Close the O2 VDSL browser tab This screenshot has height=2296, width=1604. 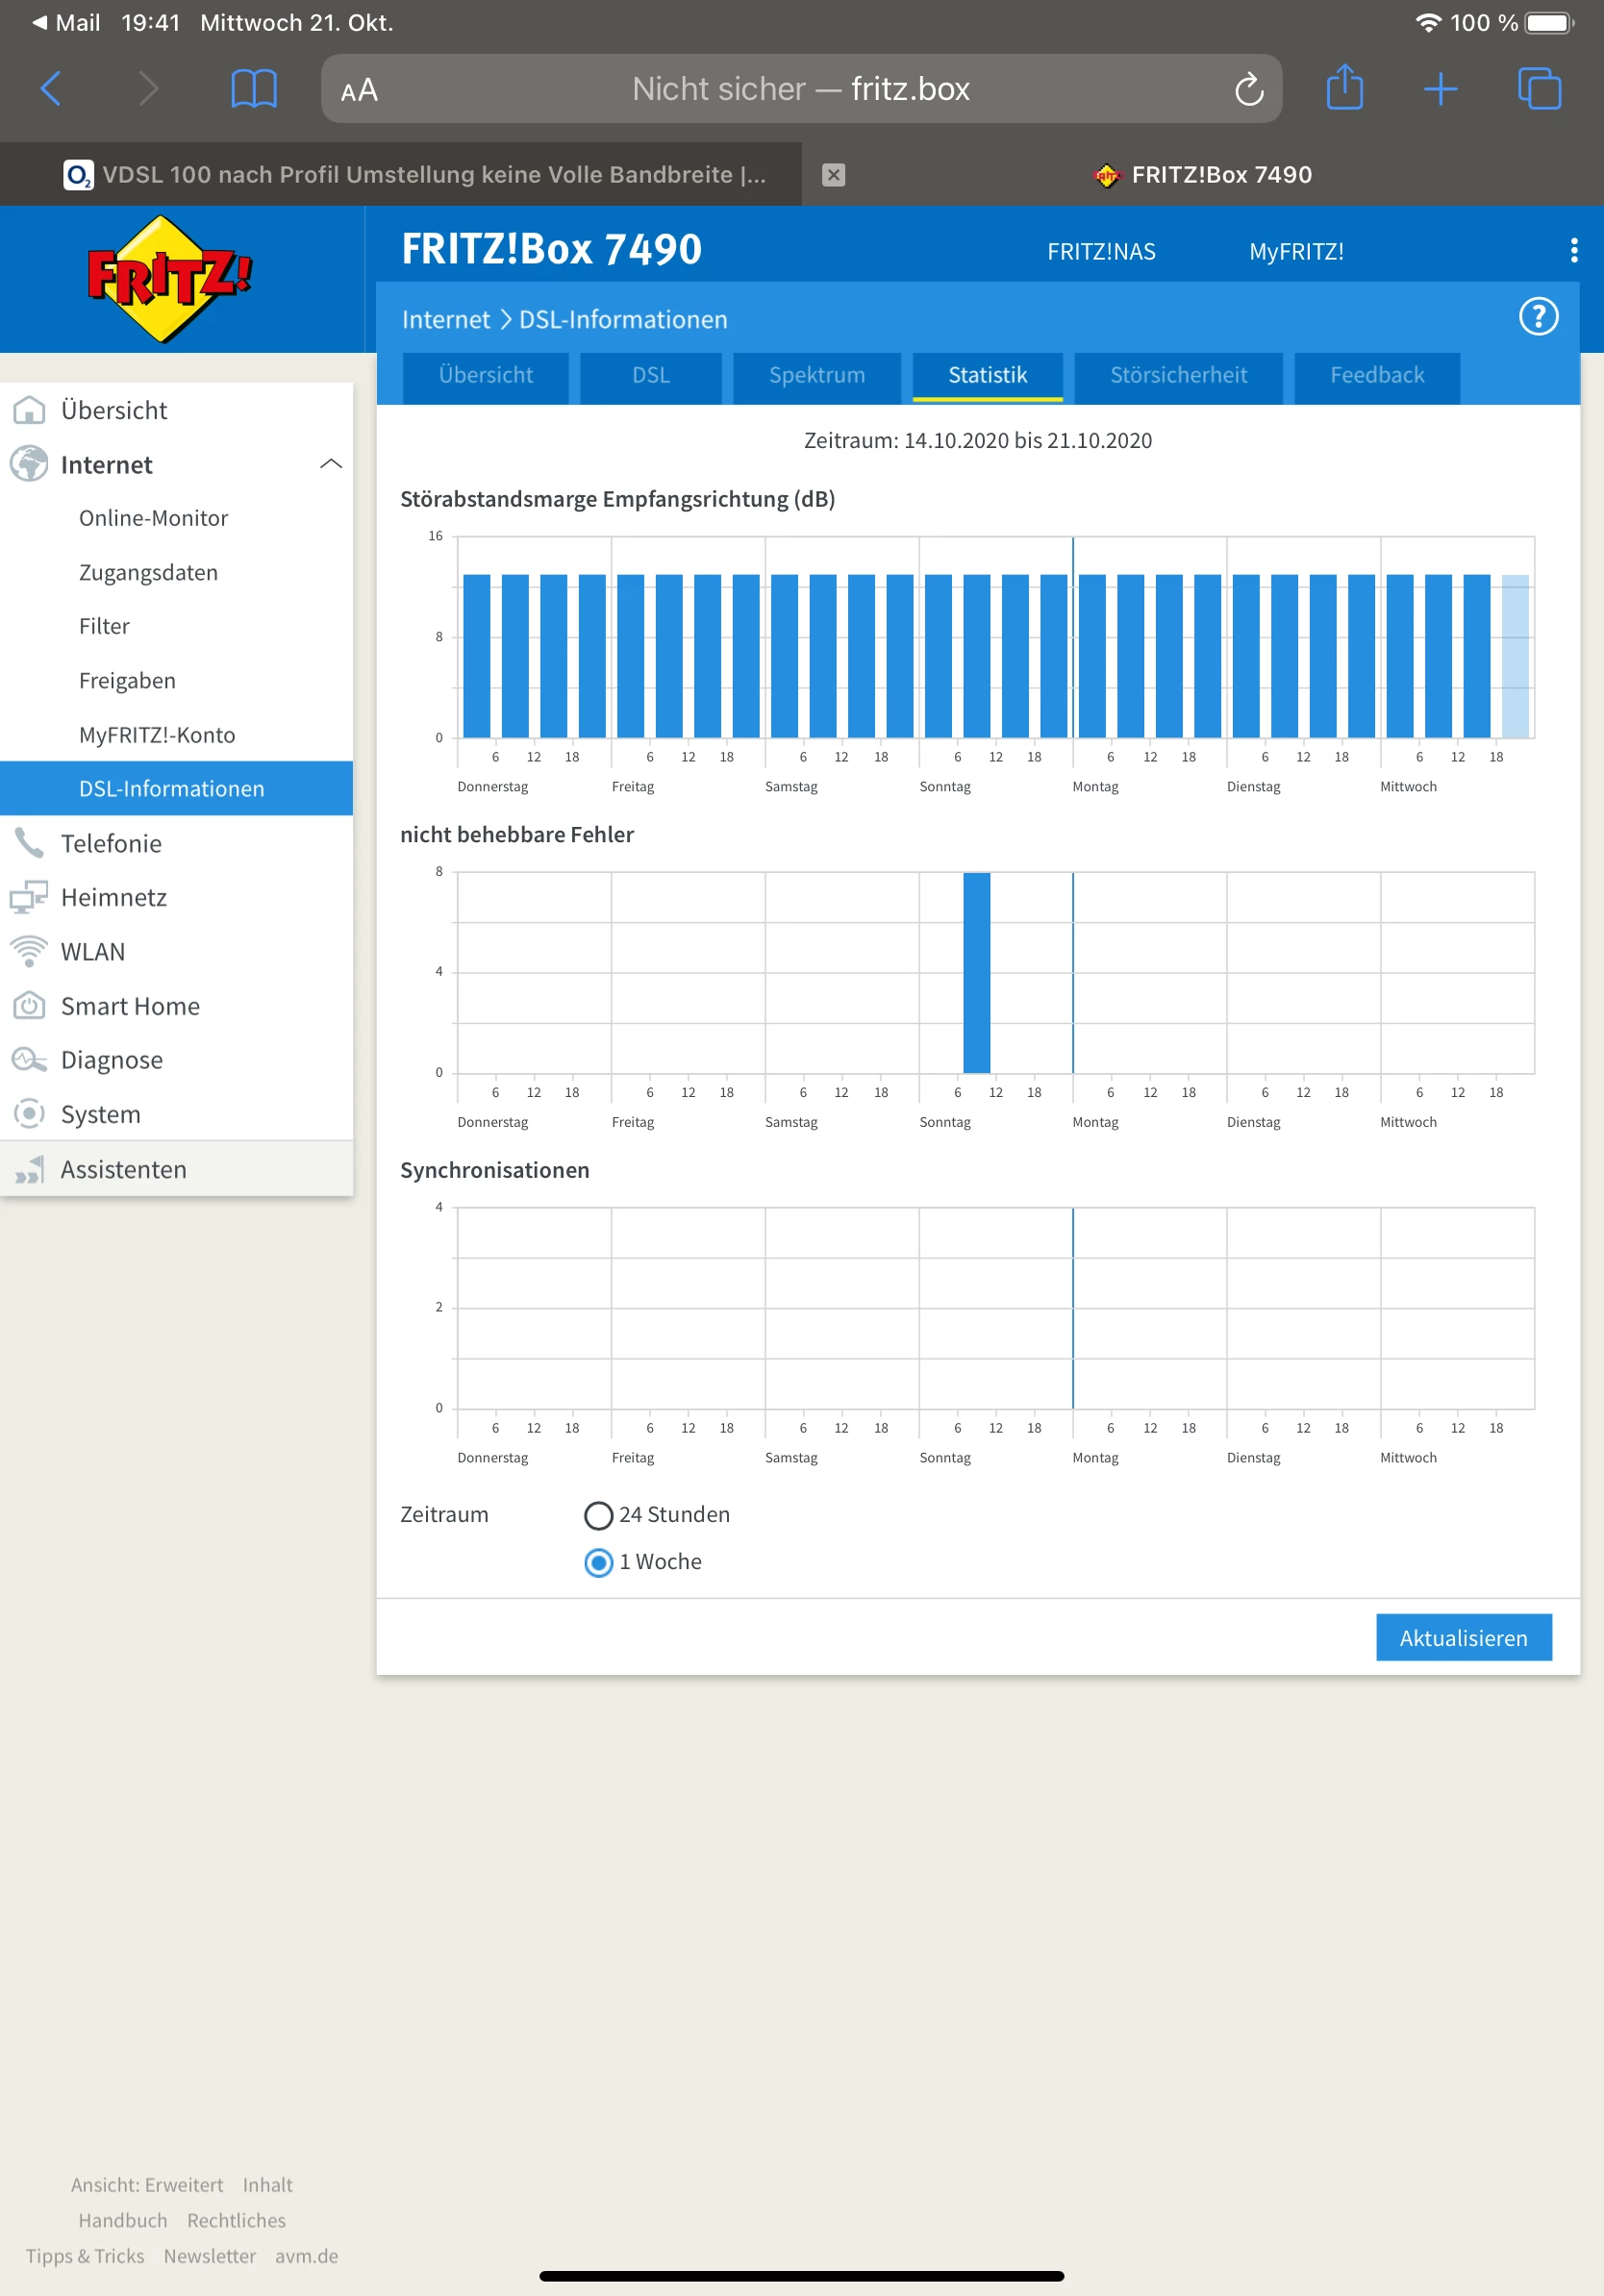tap(833, 175)
